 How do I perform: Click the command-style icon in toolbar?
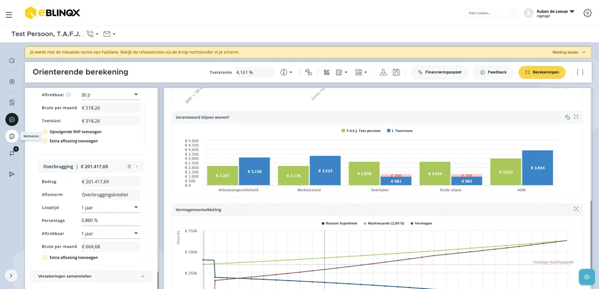(326, 72)
